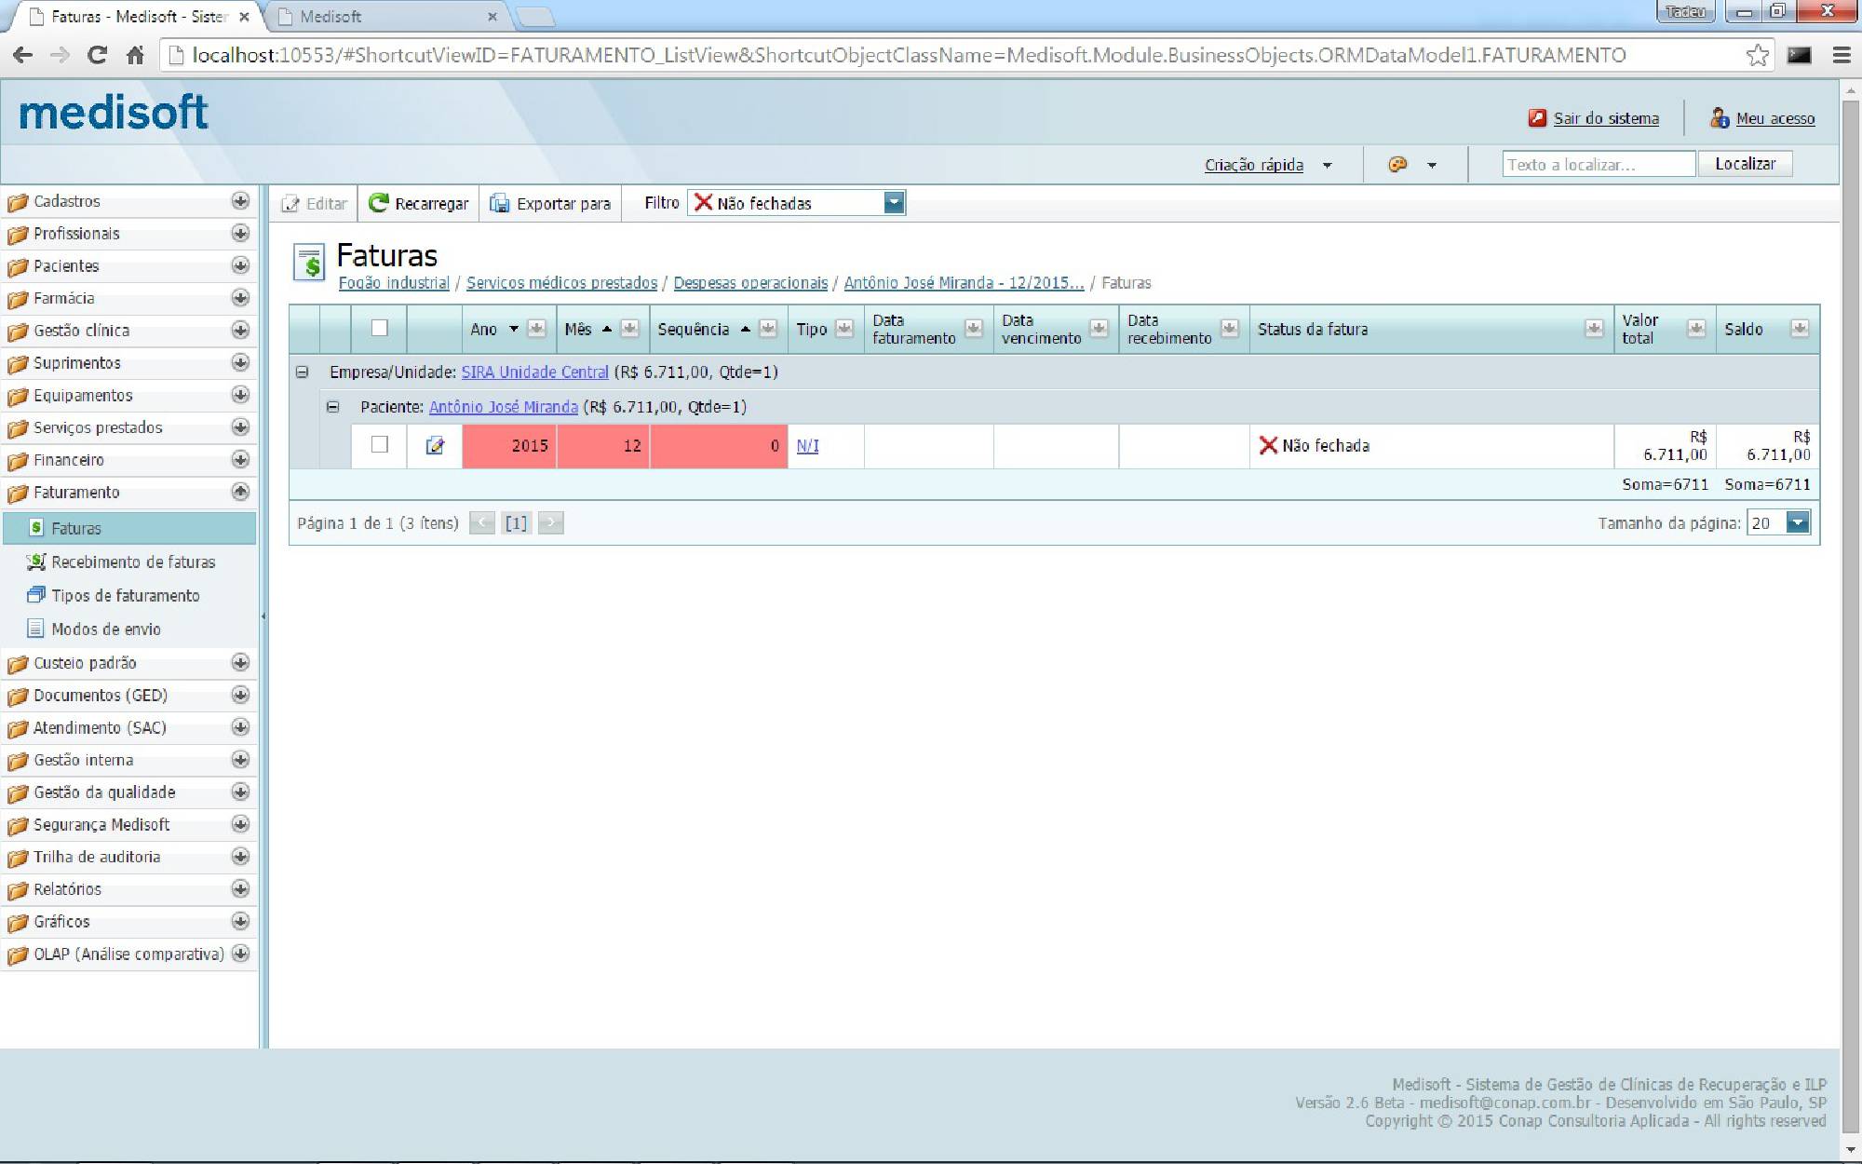This screenshot has height=1164, width=1862.
Task: Click the Texto a localizar input field
Action: click(1597, 164)
